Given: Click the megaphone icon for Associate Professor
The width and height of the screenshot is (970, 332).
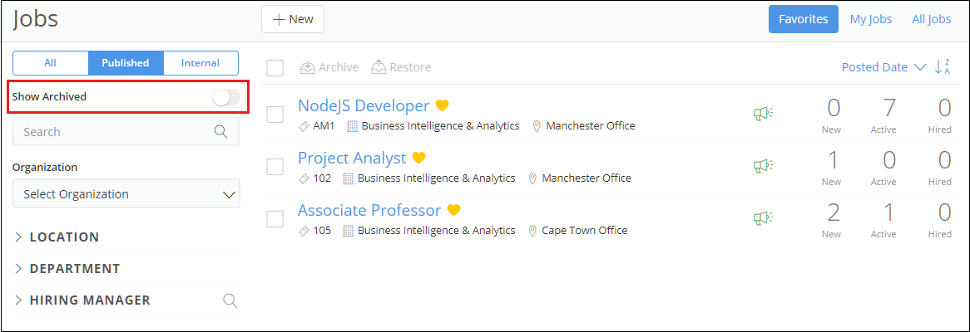Looking at the screenshot, I should click(762, 218).
